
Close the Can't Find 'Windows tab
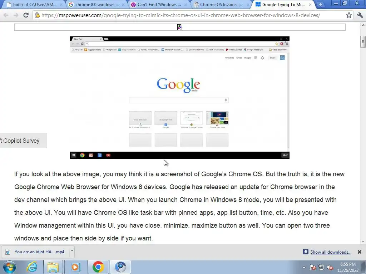(186, 5)
